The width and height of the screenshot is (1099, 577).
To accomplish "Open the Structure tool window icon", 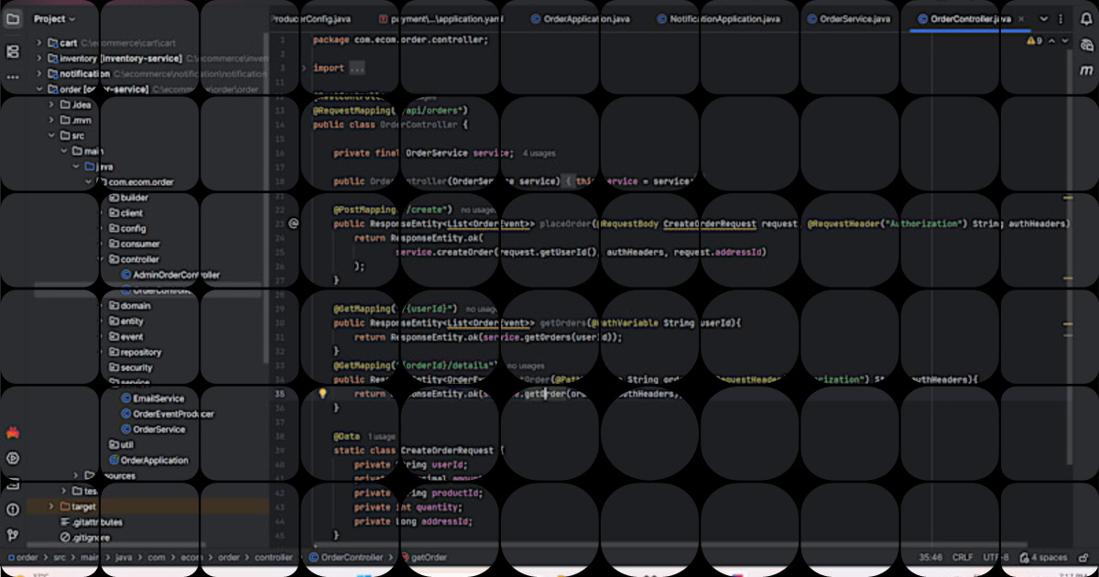I will (x=13, y=52).
